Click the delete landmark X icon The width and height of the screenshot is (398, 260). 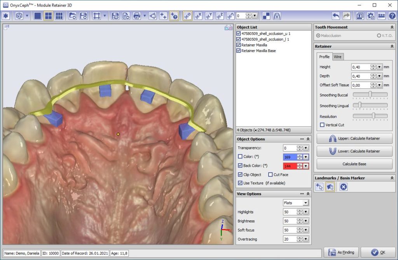(x=343, y=187)
